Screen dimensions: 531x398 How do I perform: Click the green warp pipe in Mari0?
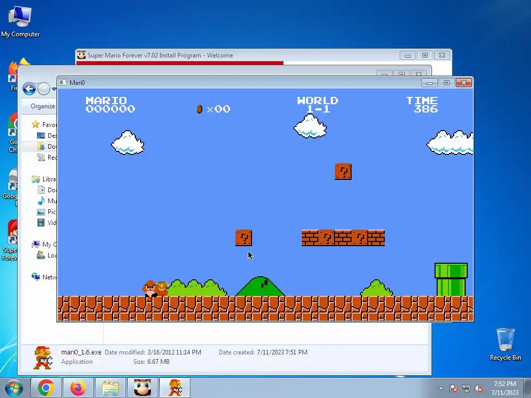(451, 279)
